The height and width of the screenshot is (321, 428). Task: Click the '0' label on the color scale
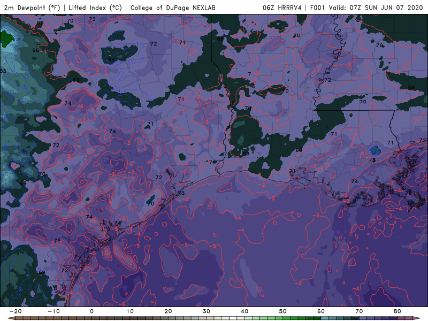pos(91,311)
